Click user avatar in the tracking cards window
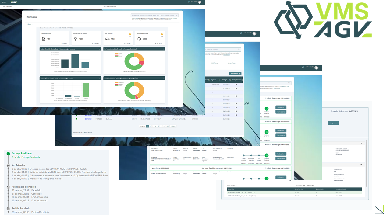The width and height of the screenshot is (390, 219). point(316,68)
